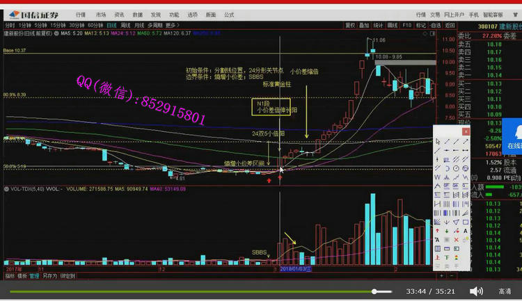Open the 复权 adjustment options
Image resolution: width=522 pixels, height=301 pixels.
click(x=350, y=25)
